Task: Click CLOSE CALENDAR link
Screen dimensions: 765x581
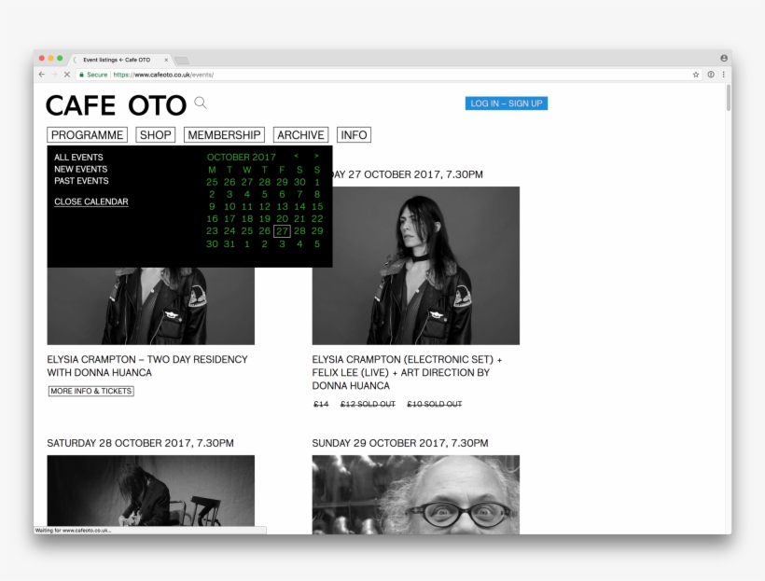Action: [x=91, y=201]
